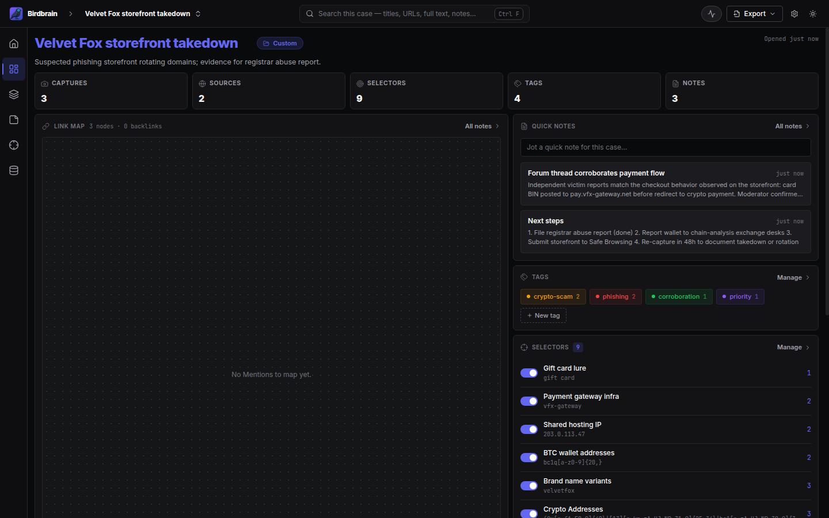Click the Captures camera icon
Image resolution: width=829 pixels, height=518 pixels.
coord(44,83)
